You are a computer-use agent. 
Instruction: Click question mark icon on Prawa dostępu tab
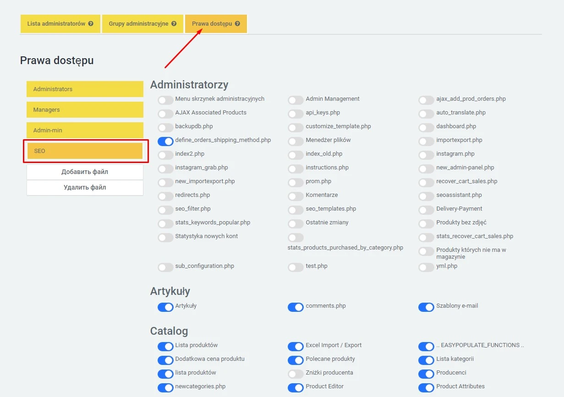[237, 24]
